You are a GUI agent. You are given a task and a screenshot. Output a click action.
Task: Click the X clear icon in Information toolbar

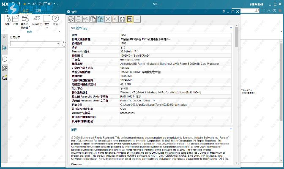tap(108, 19)
